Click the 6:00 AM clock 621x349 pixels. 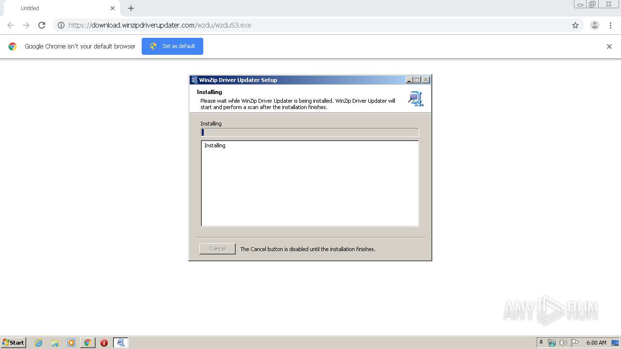[596, 343]
